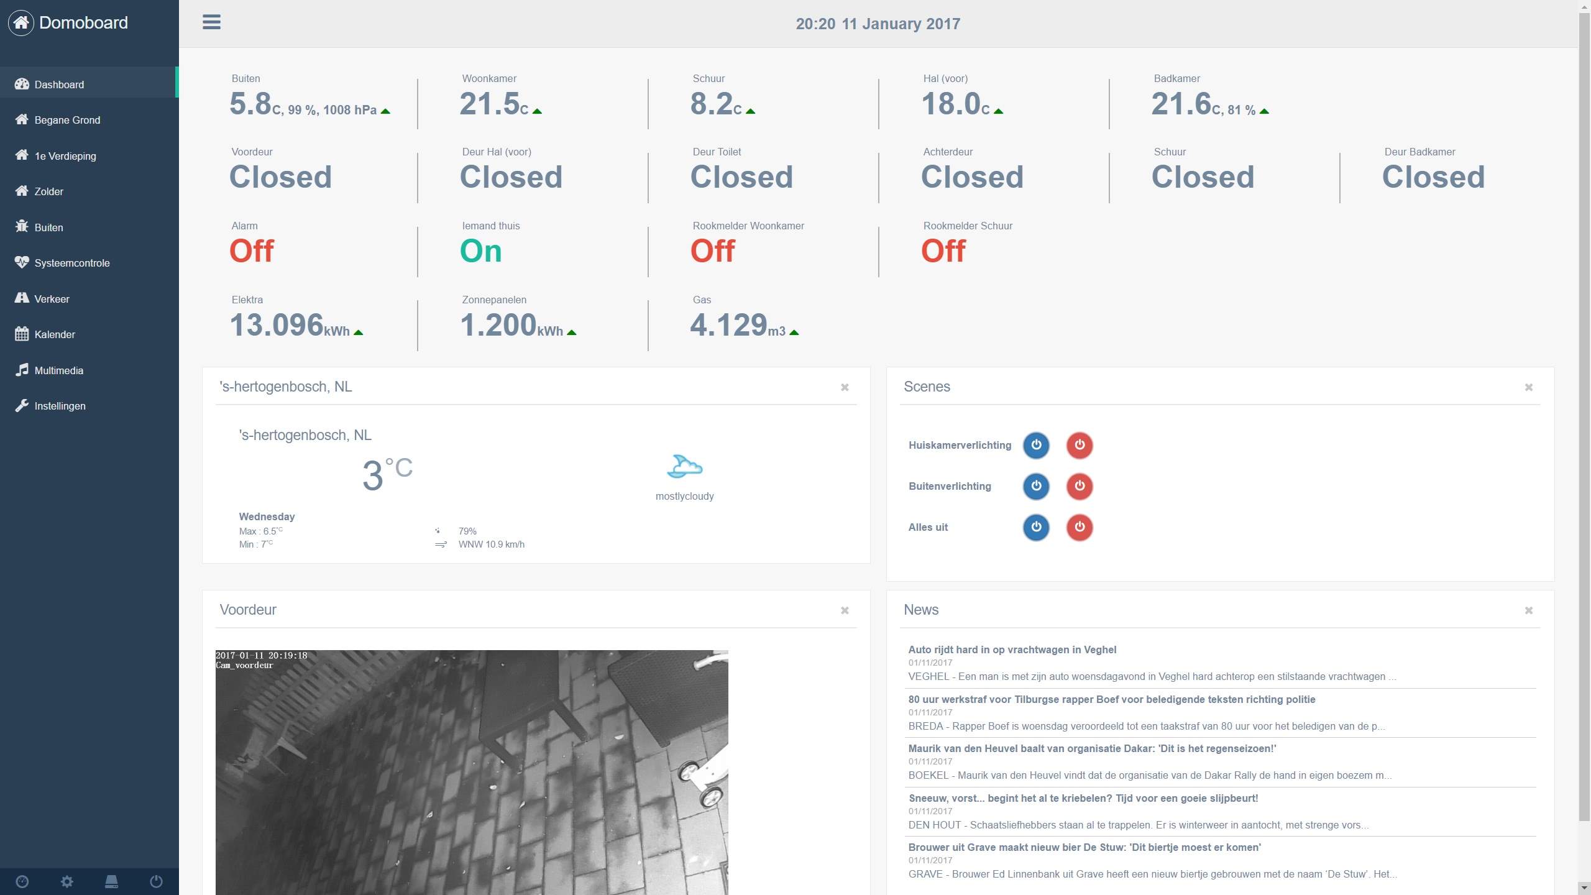This screenshot has height=895, width=1591.
Task: Click the Deur Badkamer Closed status
Action: [x=1434, y=177]
